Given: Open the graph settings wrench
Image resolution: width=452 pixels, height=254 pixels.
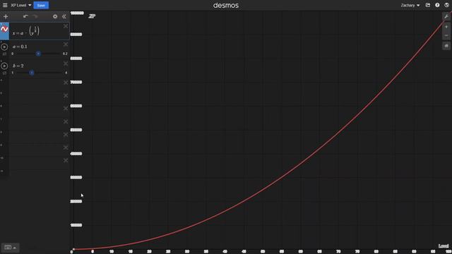Looking at the screenshot, I should pyautogui.click(x=446, y=17).
